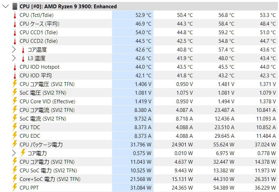Select the CPU CCD2 (Tdie) sensor label
This screenshot has width=279, height=192.
click(39, 41)
